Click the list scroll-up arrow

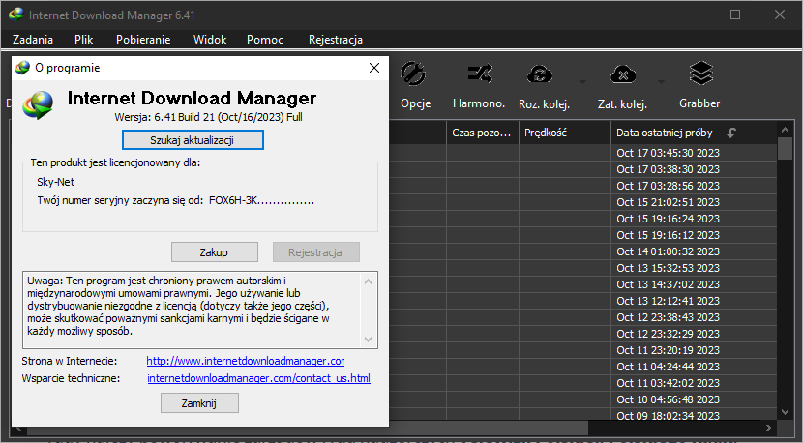coord(785,130)
